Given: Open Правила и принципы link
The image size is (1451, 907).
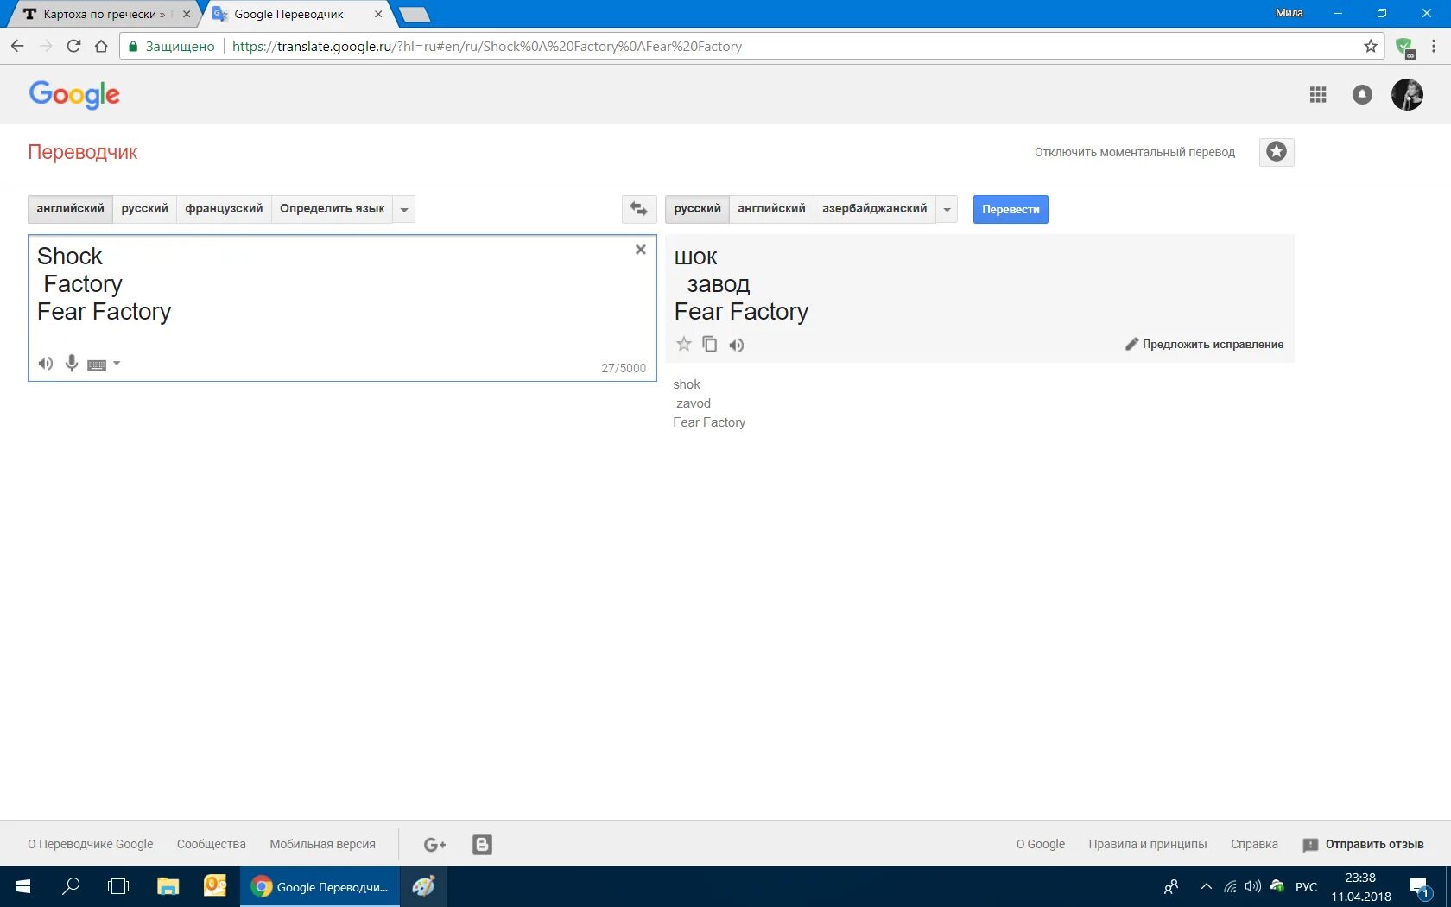Looking at the screenshot, I should point(1148,844).
